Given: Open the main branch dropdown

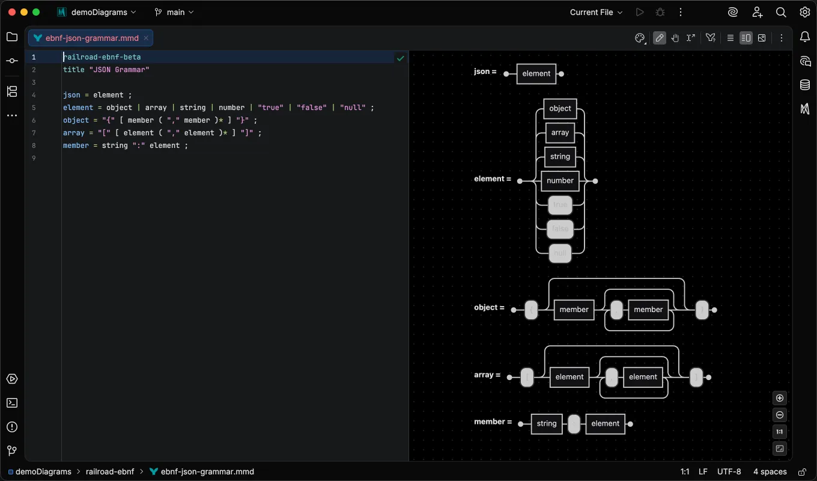Looking at the screenshot, I should tap(174, 12).
